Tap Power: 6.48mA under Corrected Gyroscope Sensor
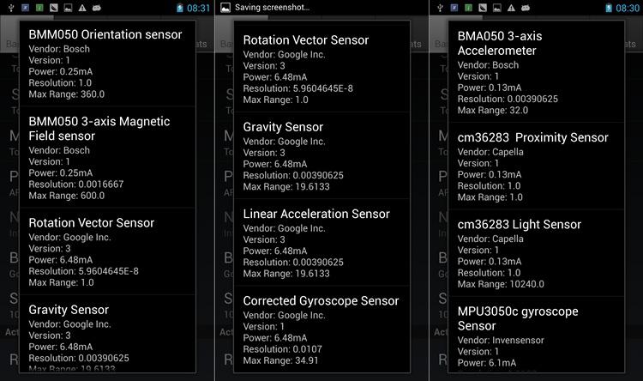 [x=275, y=338]
